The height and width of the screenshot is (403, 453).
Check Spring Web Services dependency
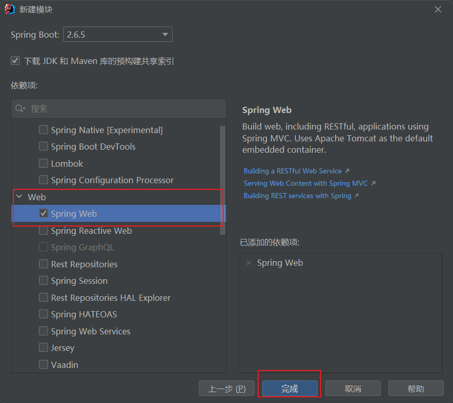pos(43,331)
